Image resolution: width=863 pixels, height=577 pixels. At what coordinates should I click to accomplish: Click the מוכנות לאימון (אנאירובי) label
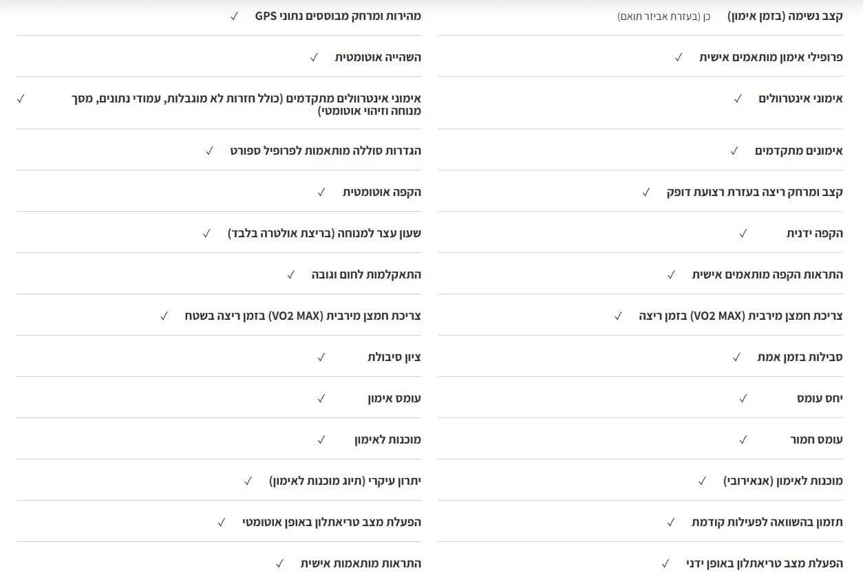(782, 481)
